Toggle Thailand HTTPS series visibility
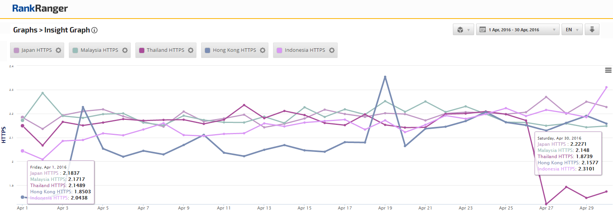Viewport: 613px width, 213px height. [165, 50]
